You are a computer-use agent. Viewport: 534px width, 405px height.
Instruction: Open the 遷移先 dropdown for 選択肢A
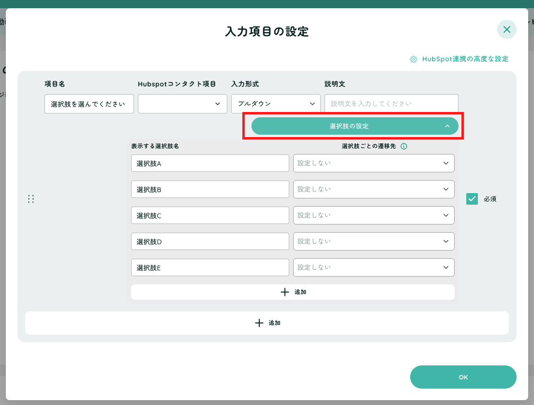coord(373,163)
